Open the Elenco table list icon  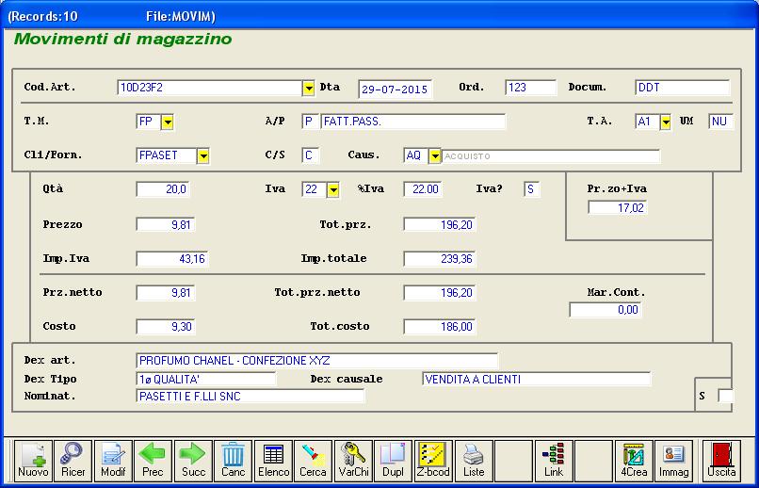coord(273,461)
